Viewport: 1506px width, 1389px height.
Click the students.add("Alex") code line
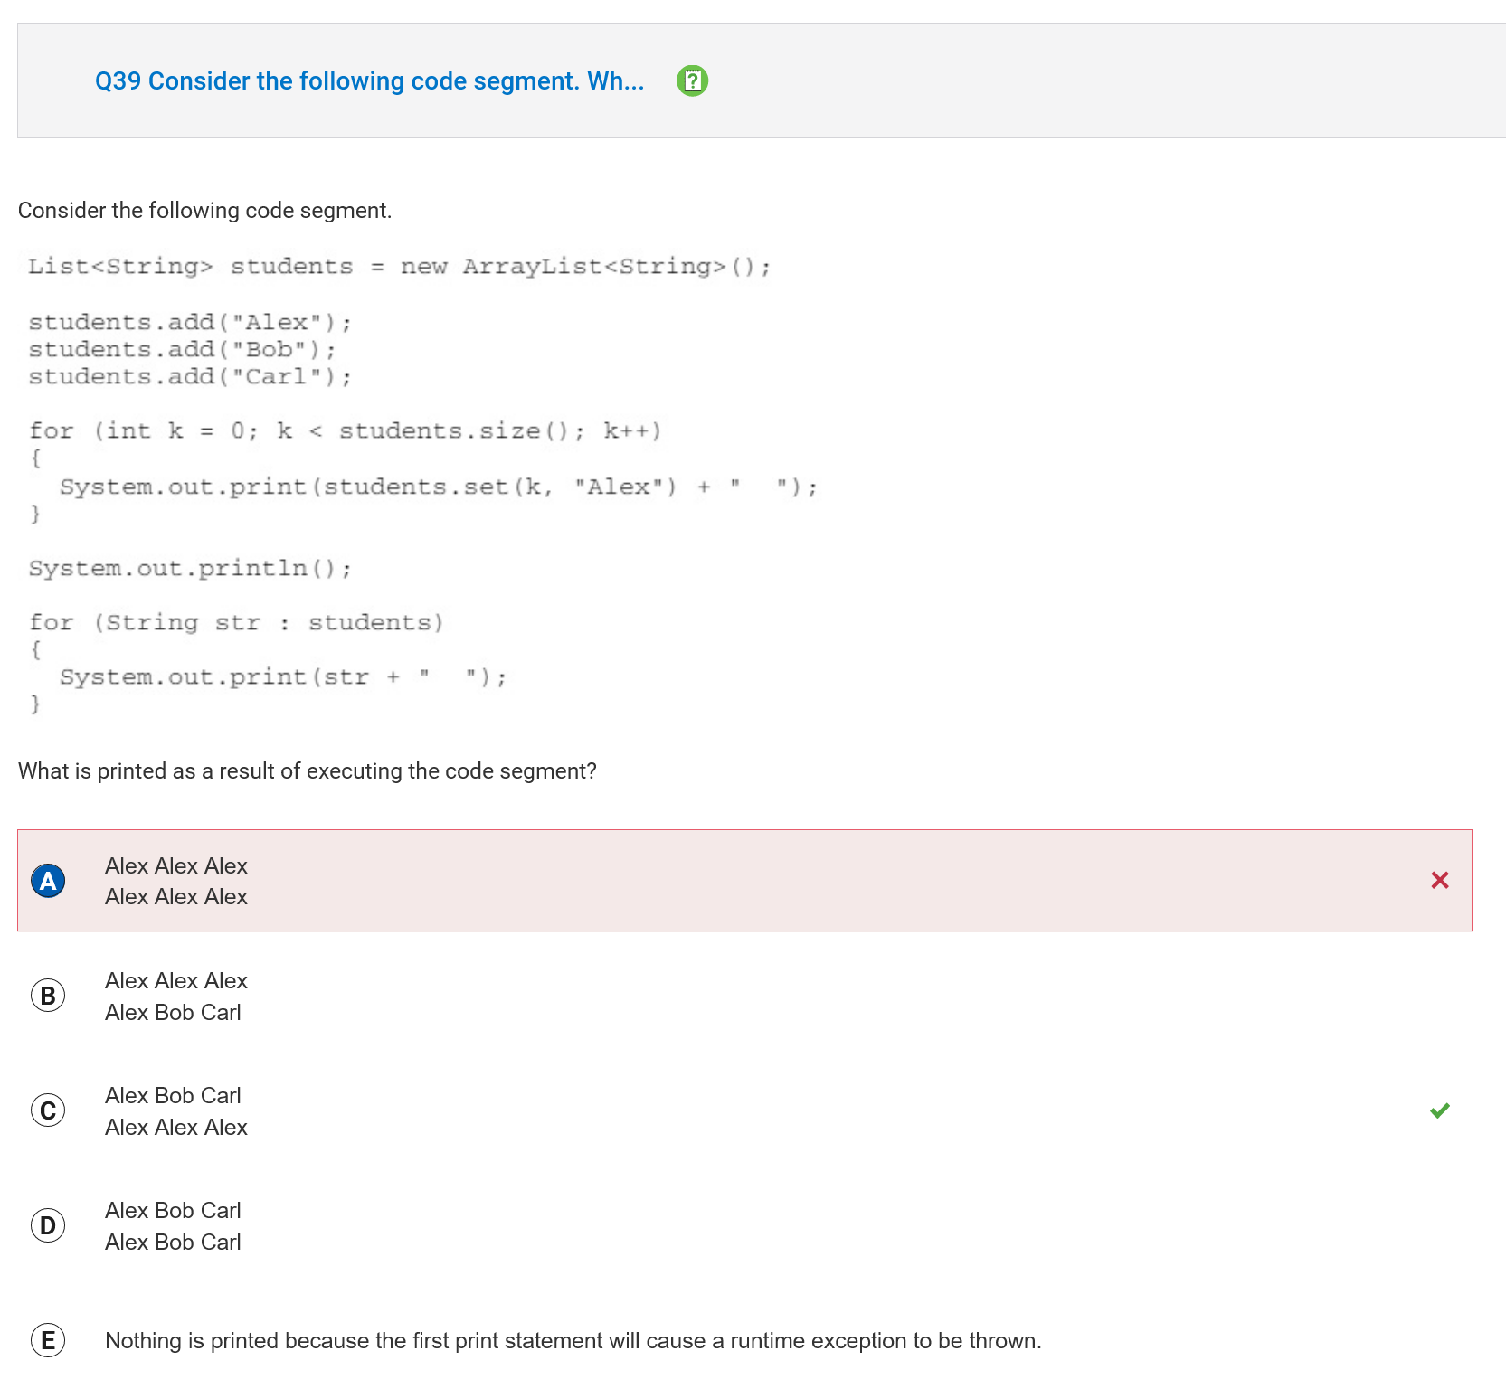click(x=190, y=323)
